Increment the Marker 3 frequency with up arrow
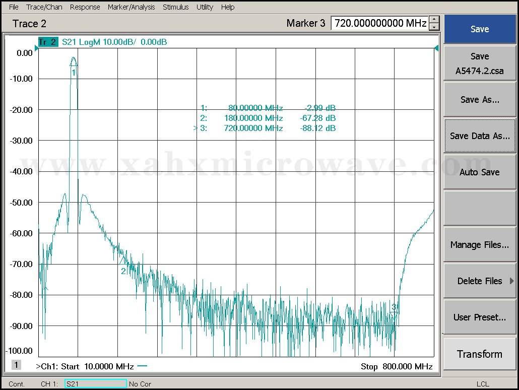519x390 pixels. 434,20
